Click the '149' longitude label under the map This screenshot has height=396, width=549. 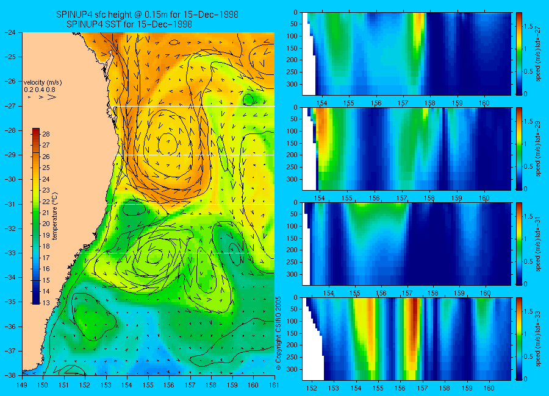[x=23, y=385]
